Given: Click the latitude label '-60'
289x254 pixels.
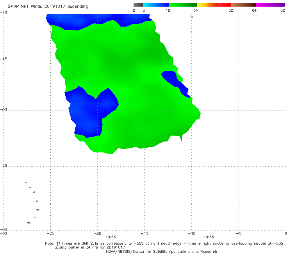Looking at the screenshot, I should 4,229.
